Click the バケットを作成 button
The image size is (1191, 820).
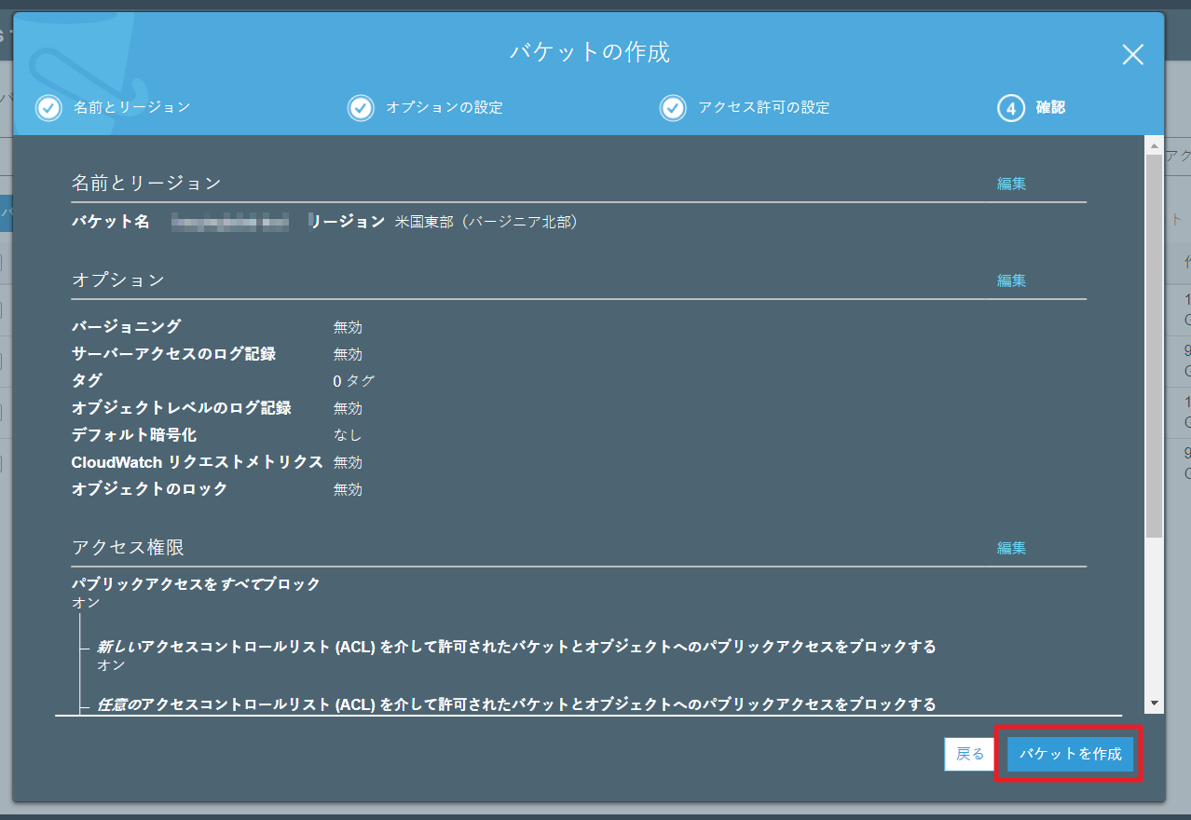pos(1070,754)
